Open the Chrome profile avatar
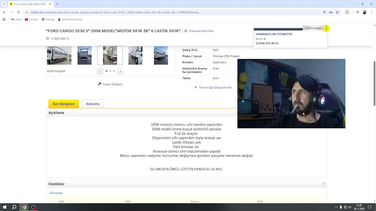The width and height of the screenshot is (376, 211). (x=365, y=12)
